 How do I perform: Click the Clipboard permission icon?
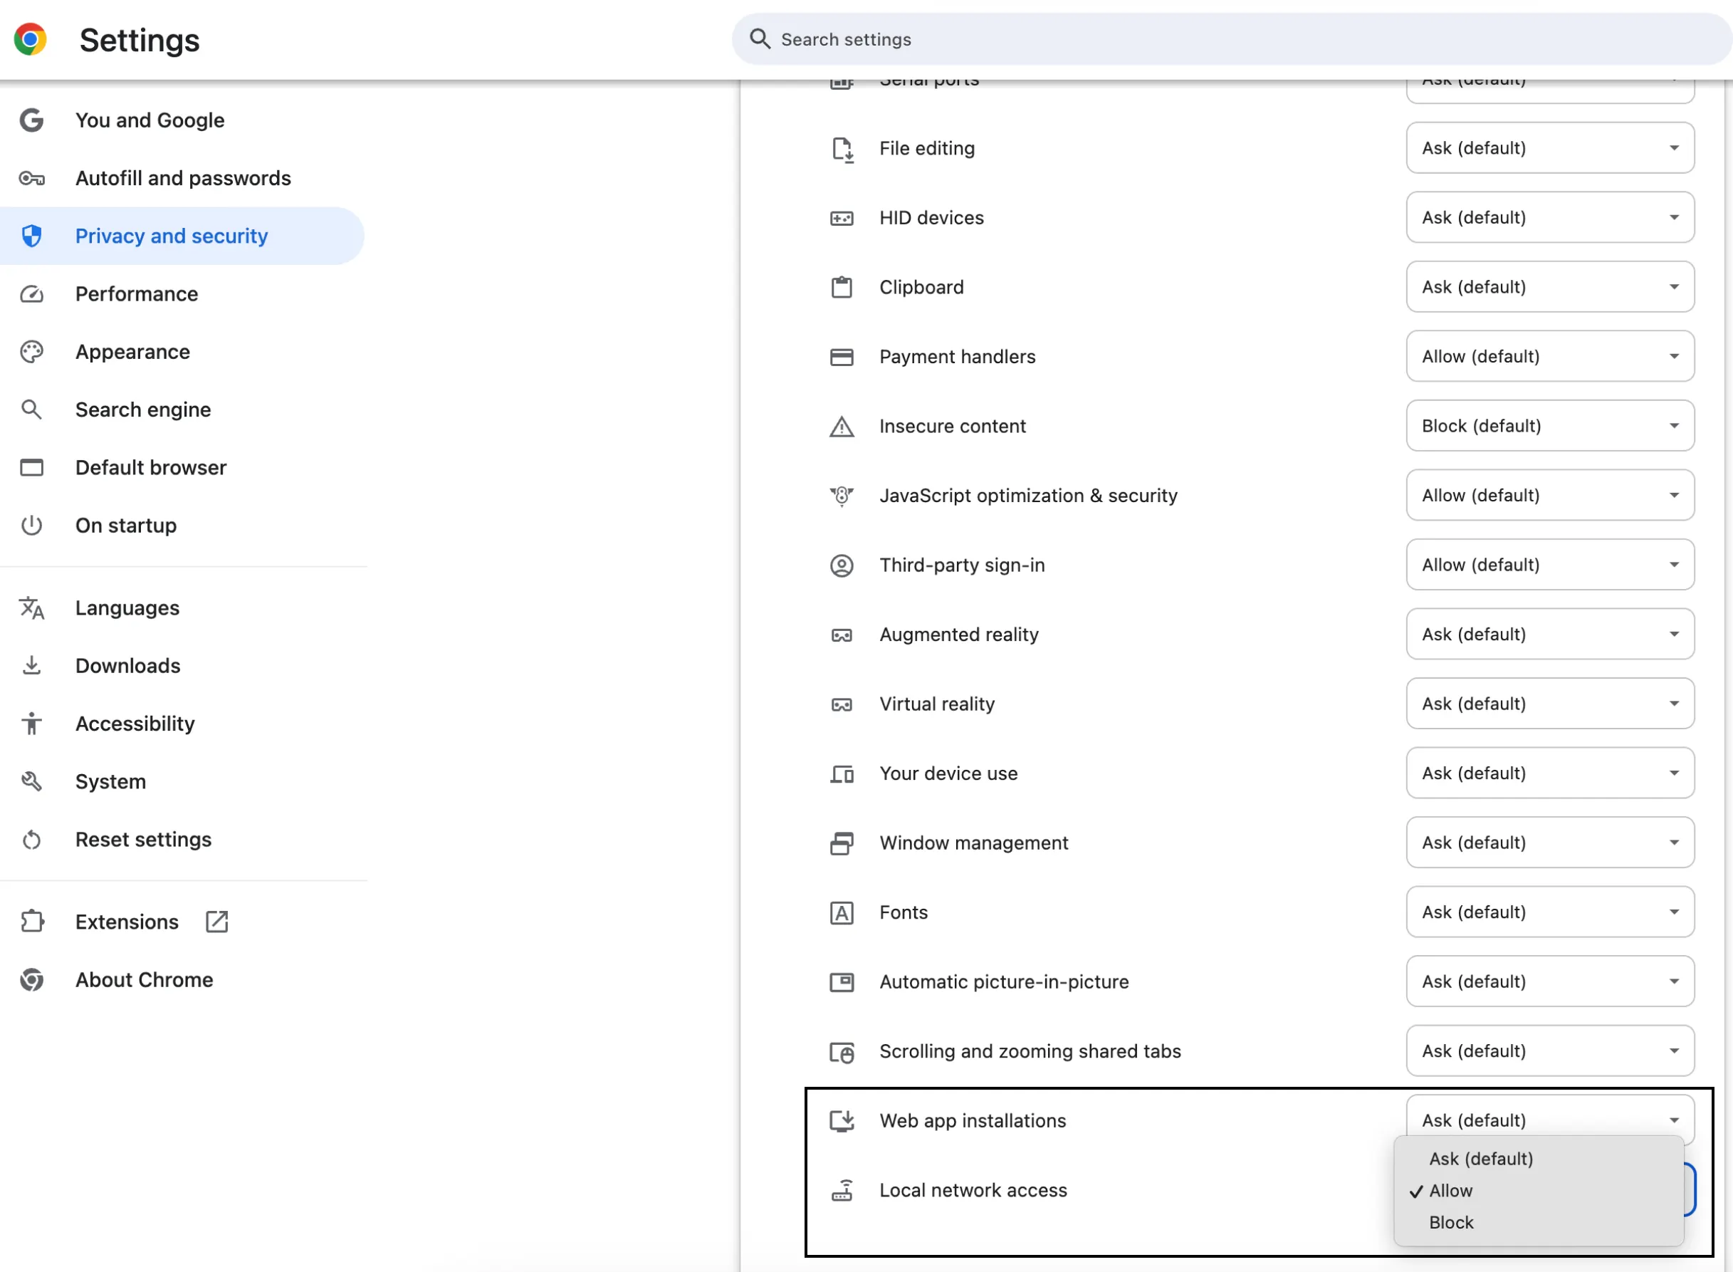[x=841, y=287]
